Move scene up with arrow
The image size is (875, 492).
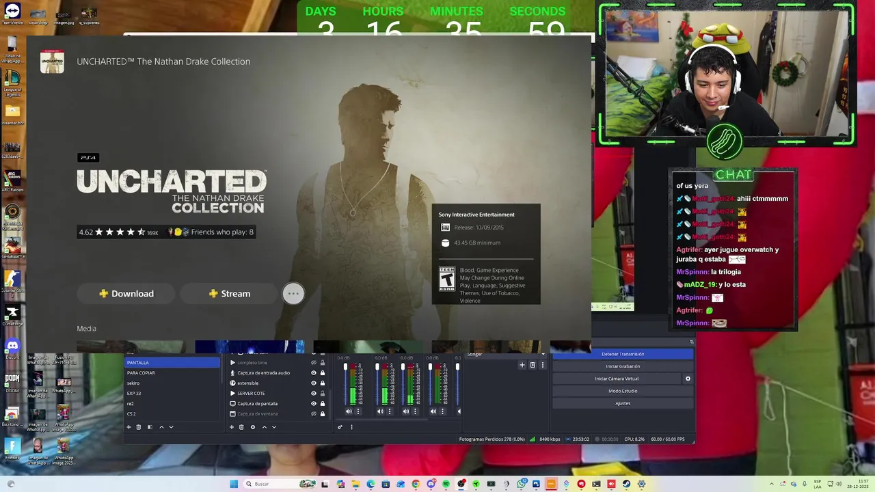(161, 427)
